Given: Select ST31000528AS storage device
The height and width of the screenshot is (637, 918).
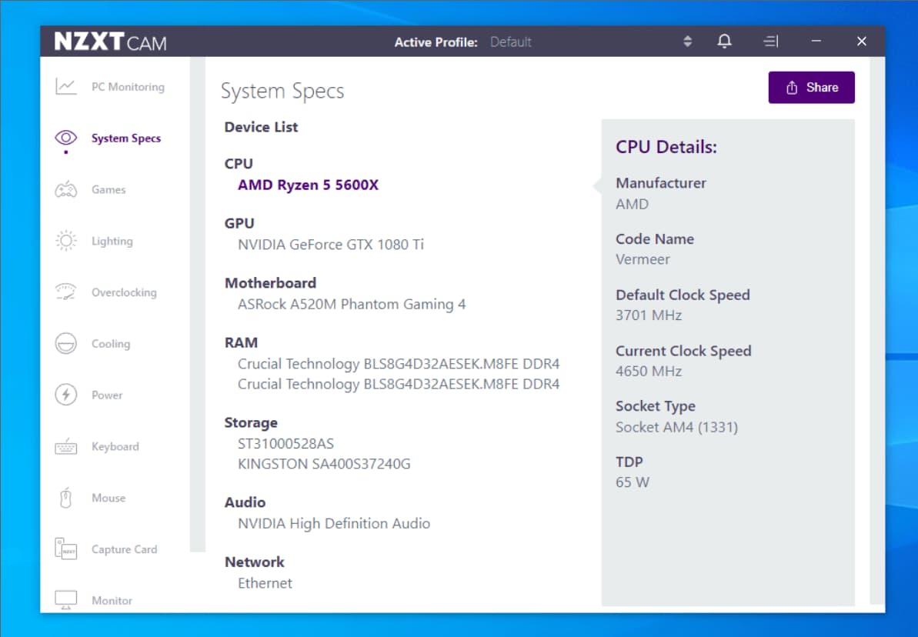Looking at the screenshot, I should [285, 444].
